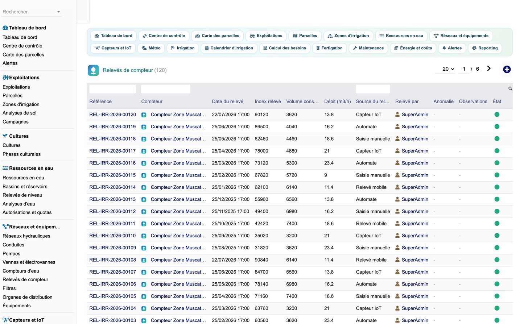Open Analyses de sol in sidebar
This screenshot has width=524, height=324.
pyautogui.click(x=20, y=113)
